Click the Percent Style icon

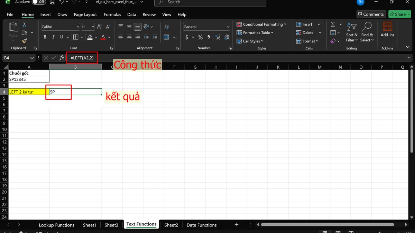pyautogui.click(x=200, y=37)
